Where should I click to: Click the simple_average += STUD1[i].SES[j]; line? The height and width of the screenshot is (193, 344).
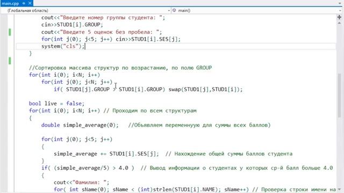[106, 154]
